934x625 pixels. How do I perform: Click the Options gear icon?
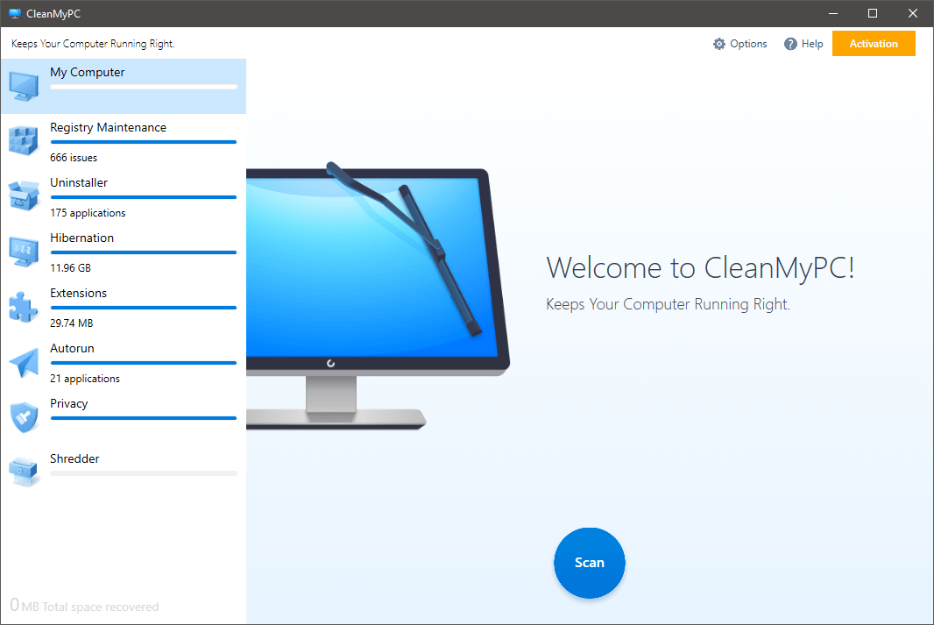(x=719, y=44)
